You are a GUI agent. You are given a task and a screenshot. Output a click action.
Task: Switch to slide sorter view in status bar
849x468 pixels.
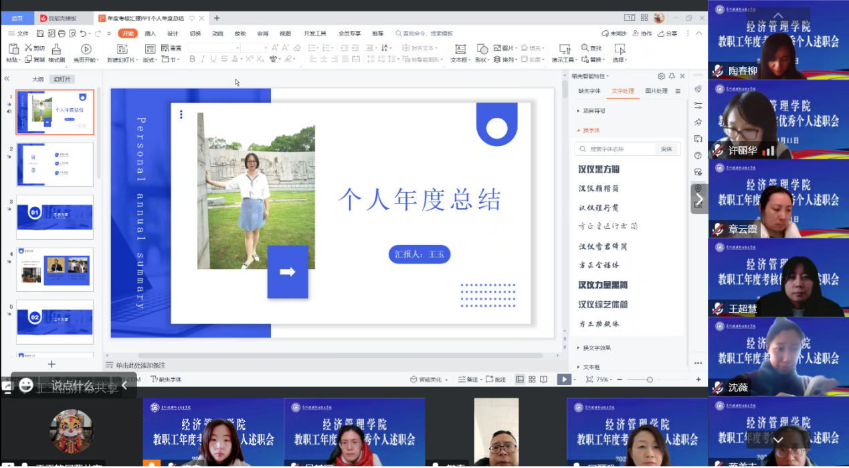[532, 380]
